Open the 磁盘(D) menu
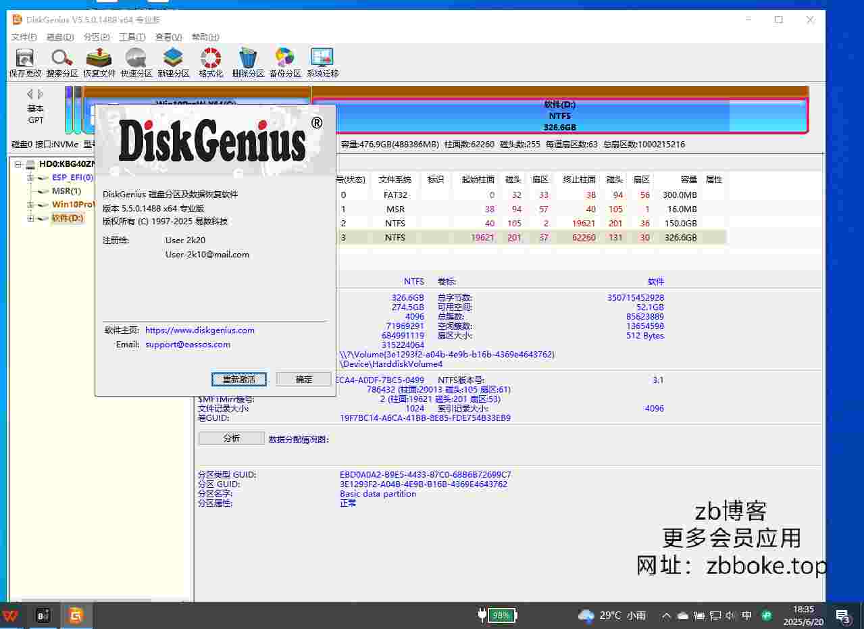864x629 pixels. point(60,37)
